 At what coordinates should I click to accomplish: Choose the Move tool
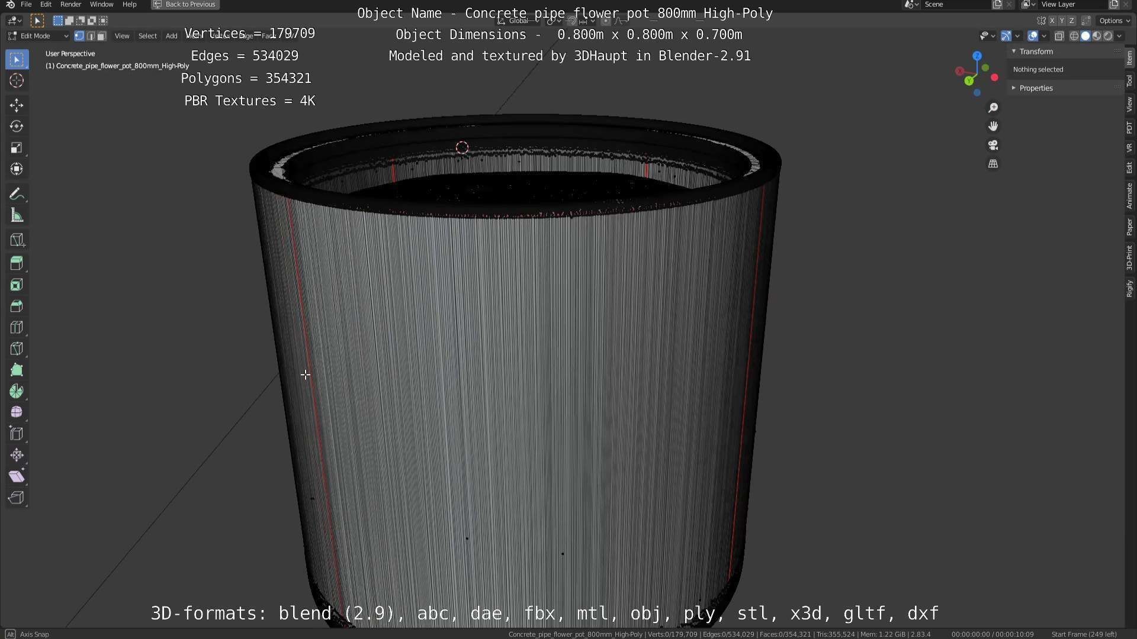point(17,105)
